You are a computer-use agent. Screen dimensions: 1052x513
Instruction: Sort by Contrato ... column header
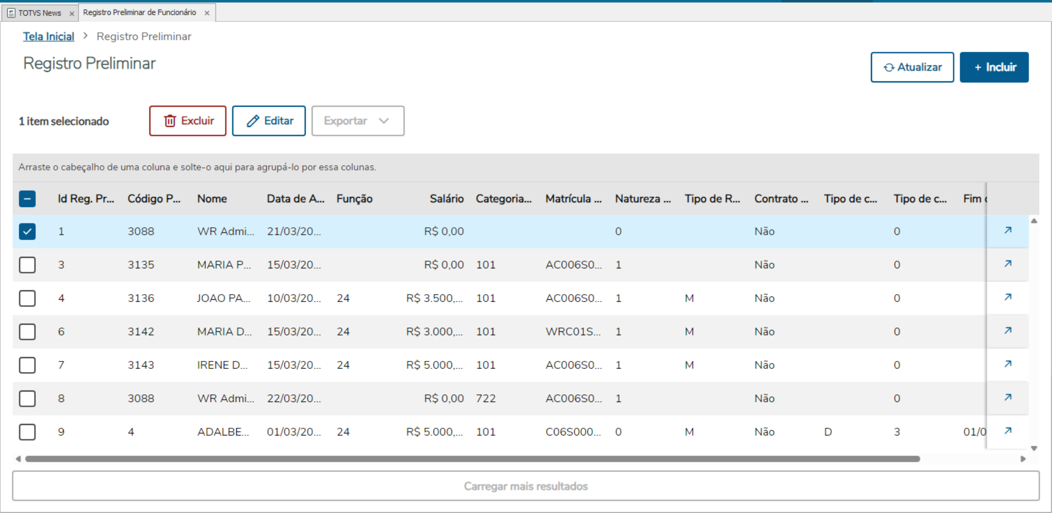781,199
